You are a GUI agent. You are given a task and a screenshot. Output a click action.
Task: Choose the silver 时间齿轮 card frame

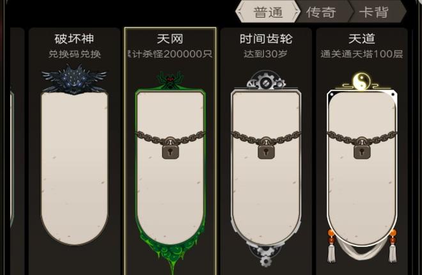point(266,167)
